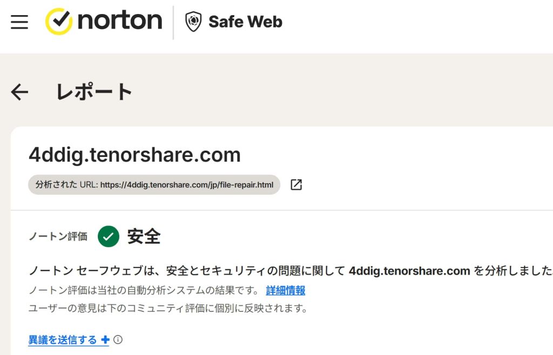Click the back arrow beside レポート
This screenshot has width=553, height=355.
coord(19,91)
